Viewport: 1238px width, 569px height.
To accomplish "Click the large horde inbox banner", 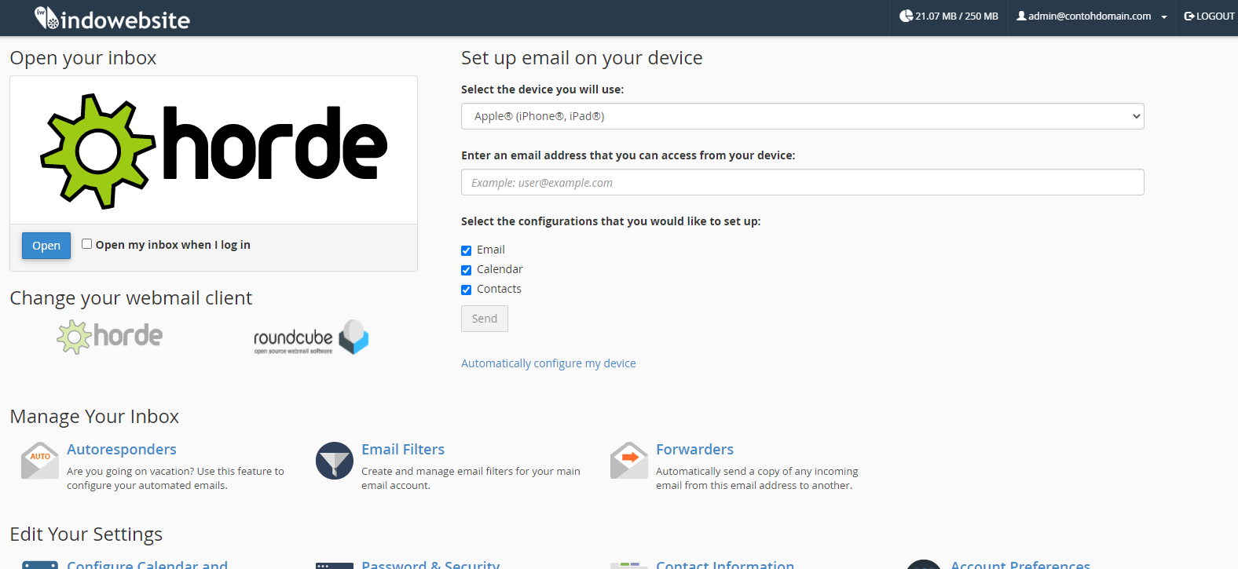I will [x=214, y=150].
